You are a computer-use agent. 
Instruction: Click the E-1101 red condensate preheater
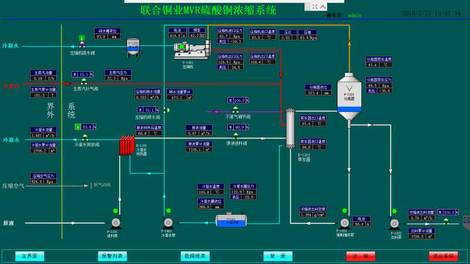click(127, 145)
